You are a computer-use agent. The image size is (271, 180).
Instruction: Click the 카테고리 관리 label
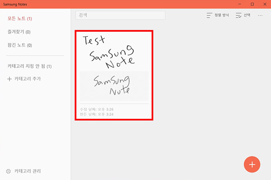[x=28, y=171]
